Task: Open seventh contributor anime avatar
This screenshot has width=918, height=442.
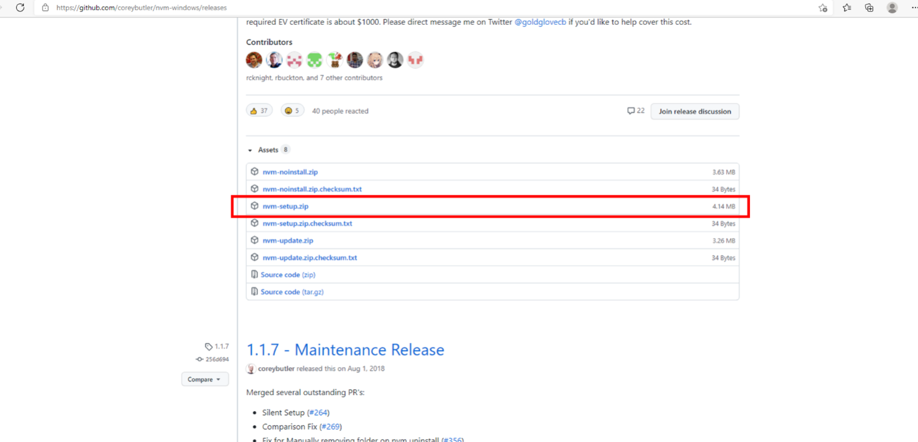Action: tap(375, 60)
